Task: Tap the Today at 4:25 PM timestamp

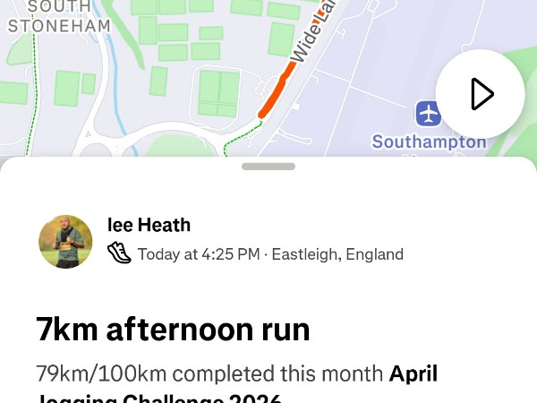Action: (199, 254)
